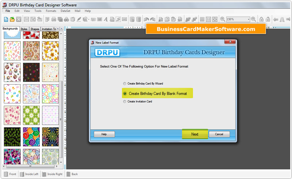Image resolution: width=292 pixels, height=179 pixels.
Task: Save the card with the floppy disk icon
Action: click(x=26, y=19)
